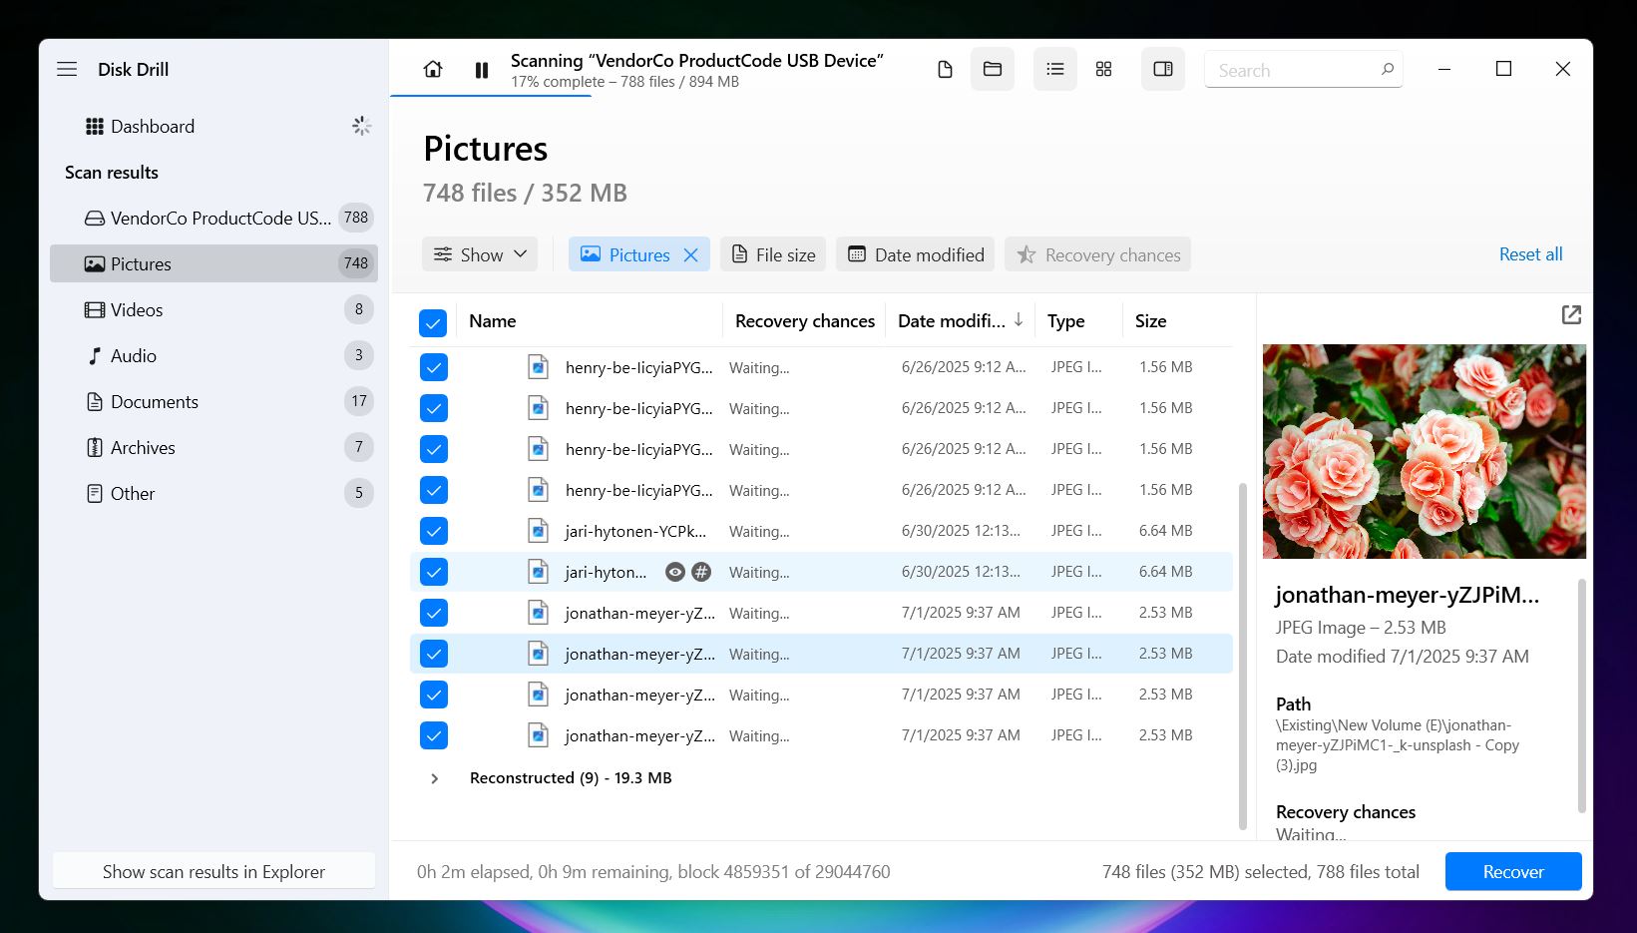Viewport: 1637px width, 933px height.
Task: Toggle checkbox for last jonathan-meyer file
Action: pos(433,735)
